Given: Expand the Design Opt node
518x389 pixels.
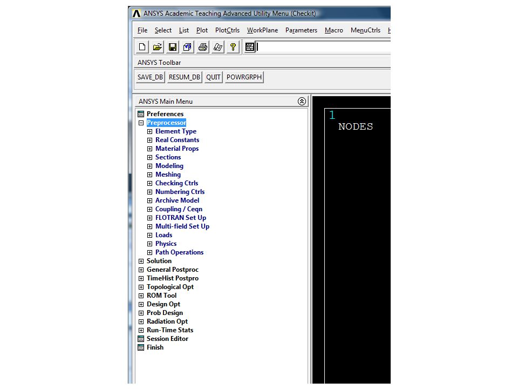Looking at the screenshot, I should click(x=141, y=304).
